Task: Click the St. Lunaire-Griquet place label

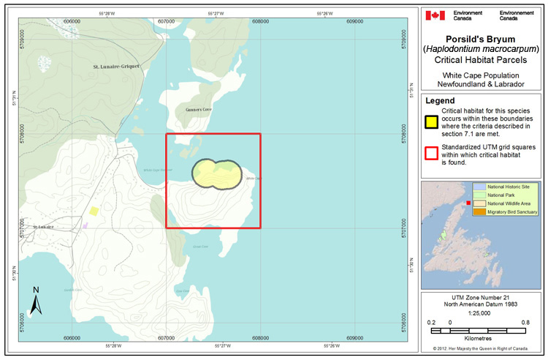Action: (x=115, y=67)
